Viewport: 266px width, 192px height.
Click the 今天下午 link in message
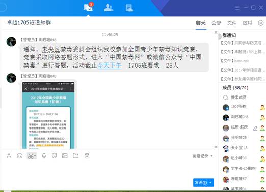(x=110, y=66)
